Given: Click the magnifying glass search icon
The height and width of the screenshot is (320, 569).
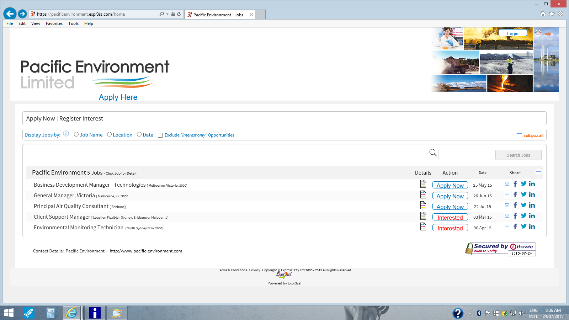Looking at the screenshot, I should tap(433, 153).
